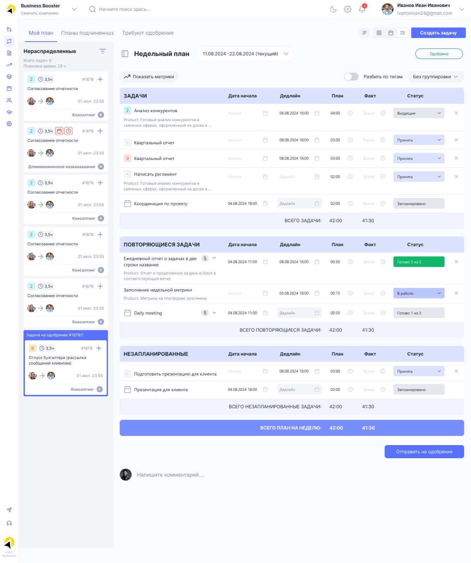The height and width of the screenshot is (563, 471).
Task: Click the Business Booster logo top left
Action: click(11, 9)
